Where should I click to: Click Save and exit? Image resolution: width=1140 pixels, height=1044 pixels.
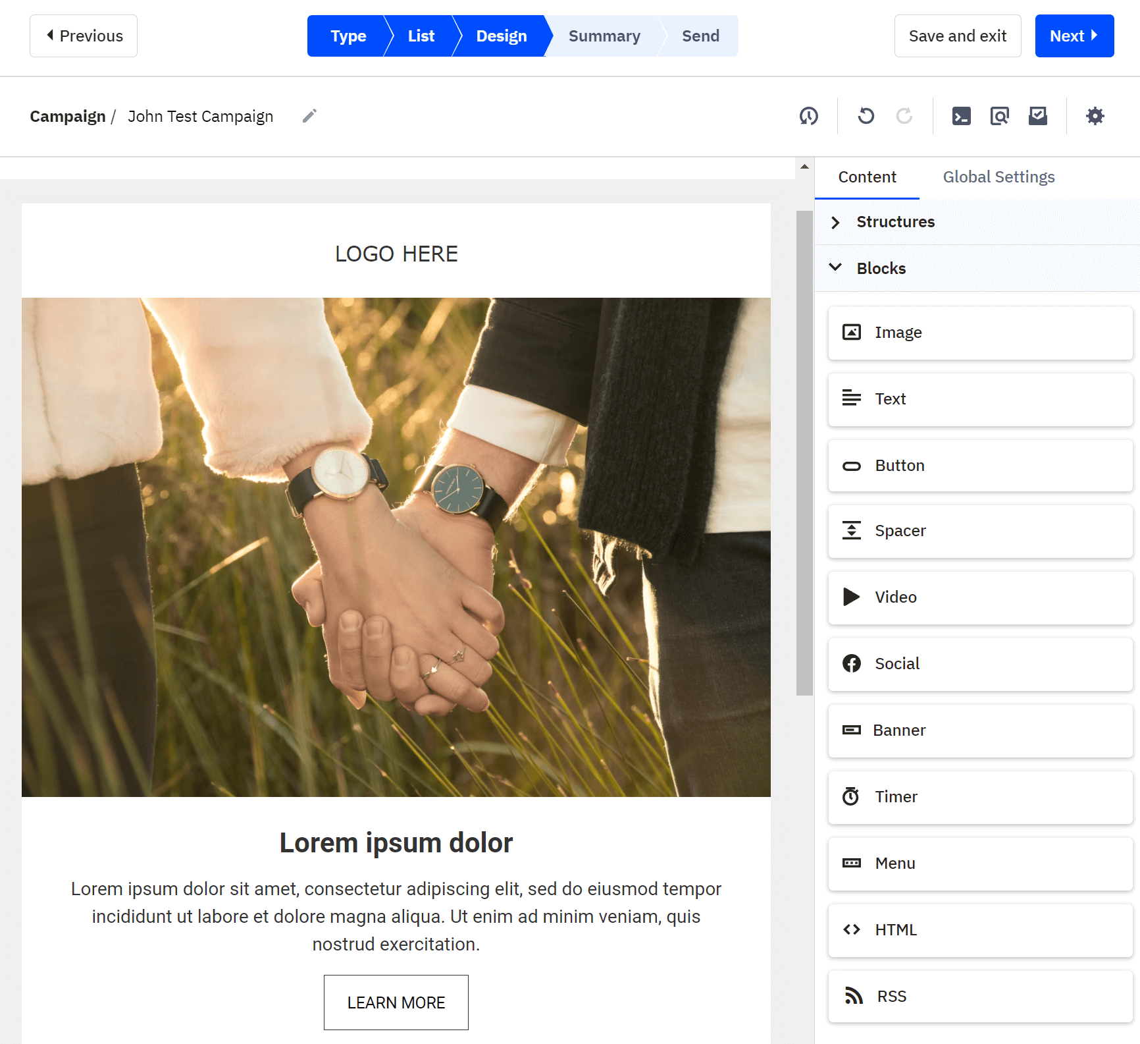pyautogui.click(x=958, y=36)
